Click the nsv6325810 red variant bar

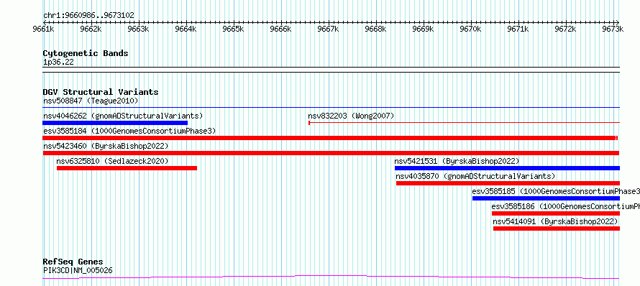127,168
